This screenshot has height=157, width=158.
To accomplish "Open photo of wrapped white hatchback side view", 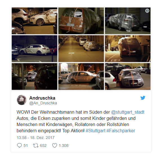I will [x=34, y=49].
